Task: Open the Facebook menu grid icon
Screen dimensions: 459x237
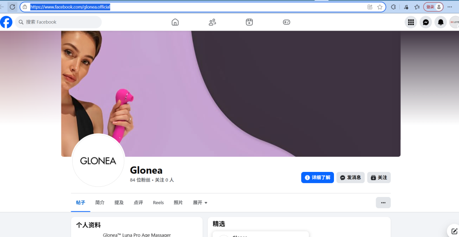Action: pyautogui.click(x=411, y=22)
